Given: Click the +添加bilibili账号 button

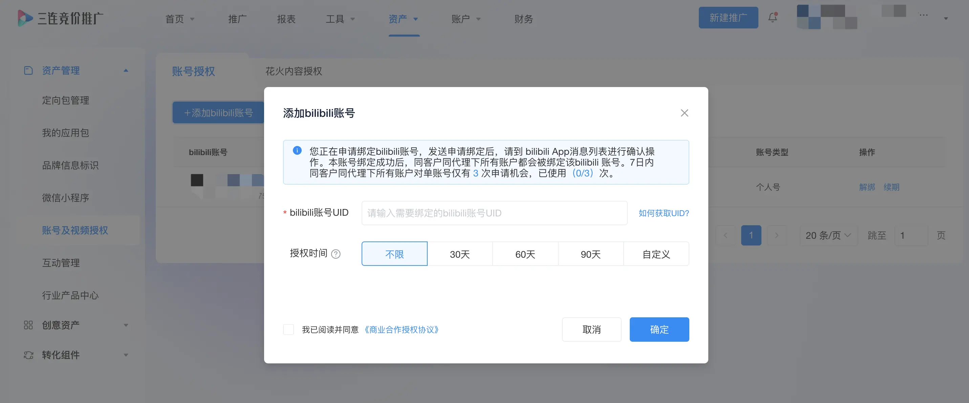Looking at the screenshot, I should [x=218, y=112].
